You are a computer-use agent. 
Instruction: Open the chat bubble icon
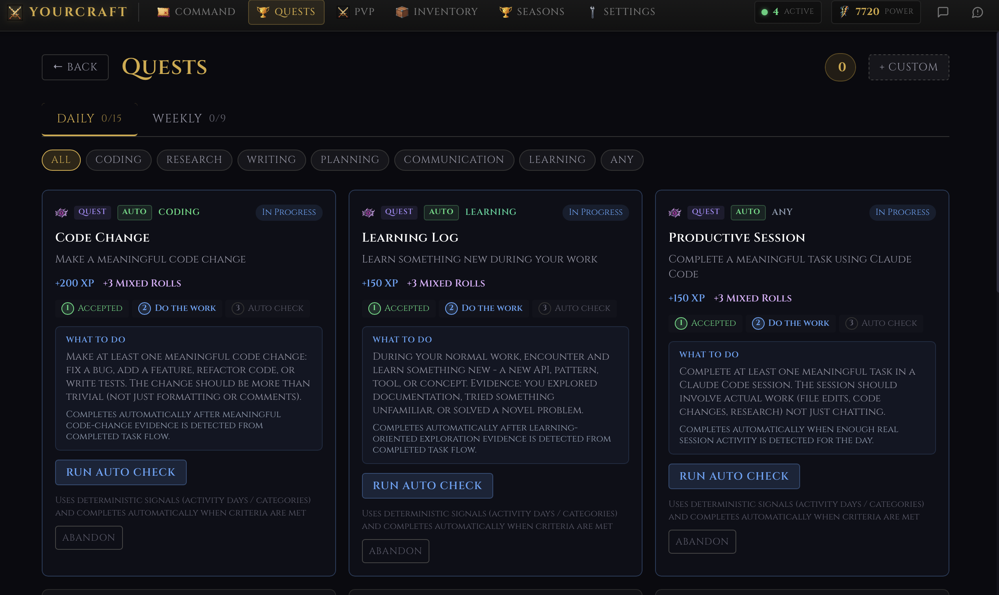pyautogui.click(x=943, y=12)
